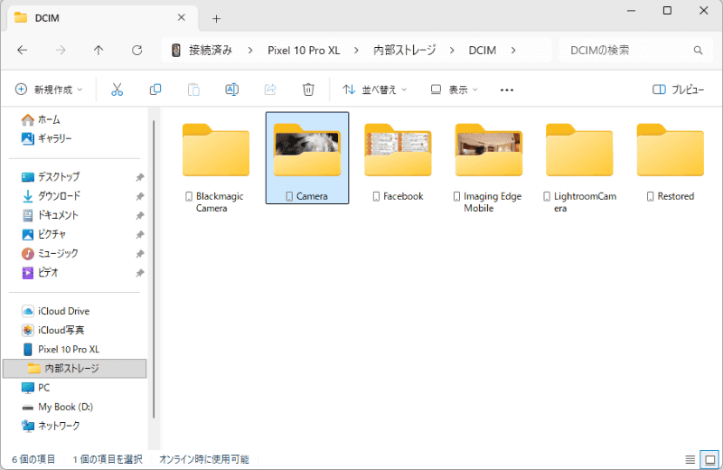This screenshot has width=723, height=470.
Task: Open the Restored folder
Action: coord(671,158)
